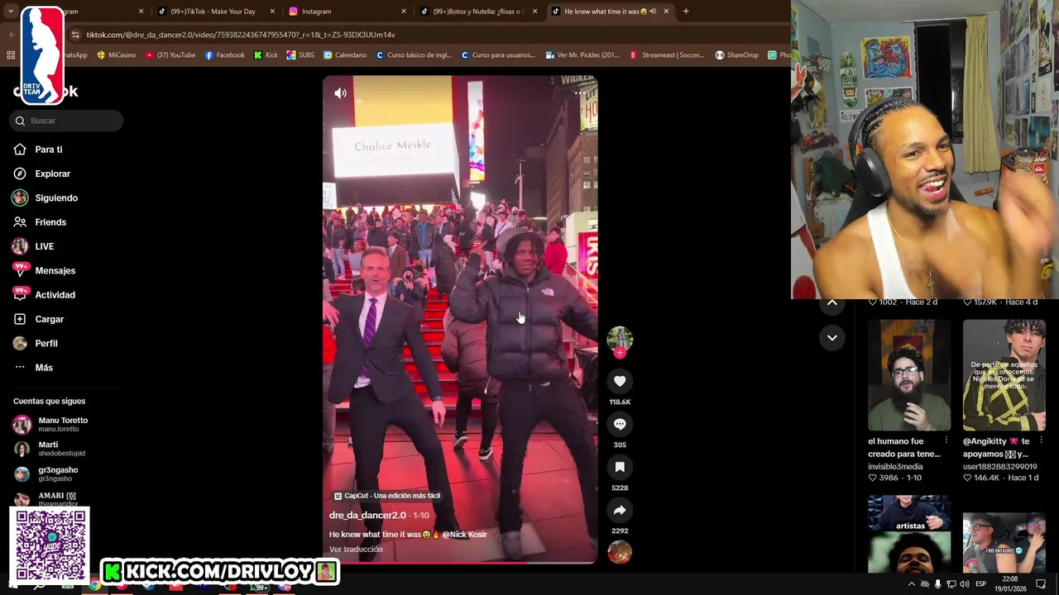1059x595 pixels.
Task: Open the MiCasino bookmark
Action: click(x=116, y=55)
